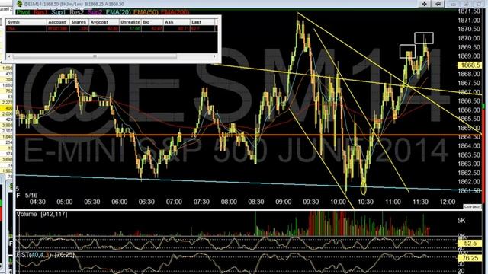Screen dimensions: 488x274
Task: Click the positions table left scroll arrow
Action: tap(9, 56)
